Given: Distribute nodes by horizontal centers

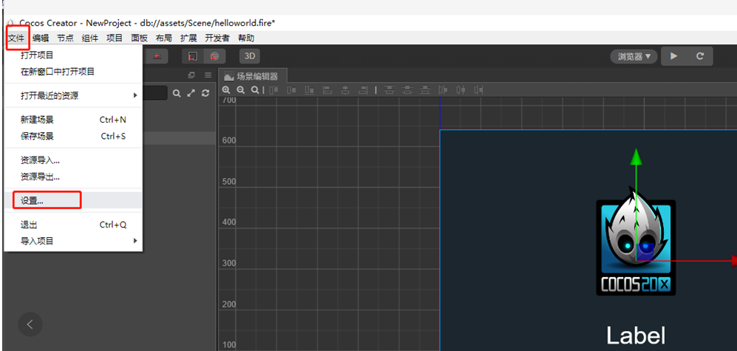Looking at the screenshot, I should coord(461,90).
